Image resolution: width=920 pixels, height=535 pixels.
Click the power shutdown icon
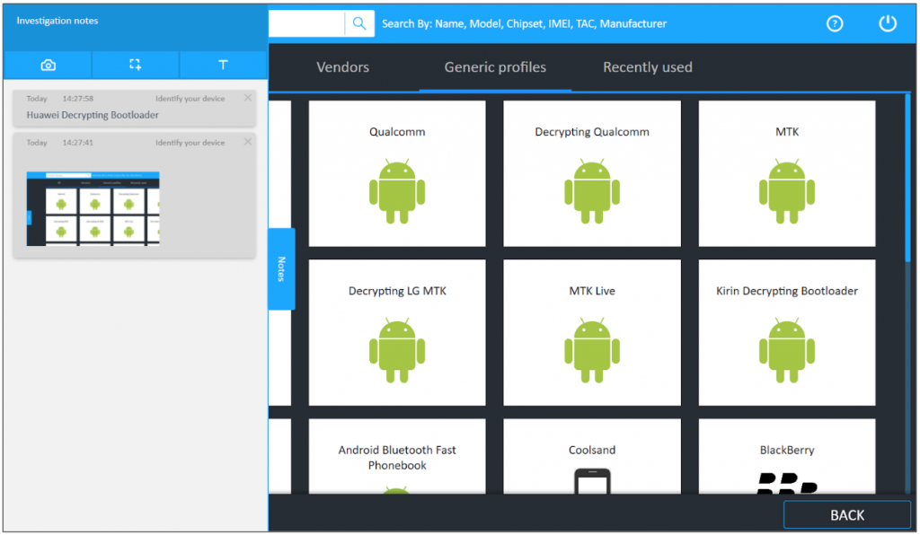[x=887, y=23]
